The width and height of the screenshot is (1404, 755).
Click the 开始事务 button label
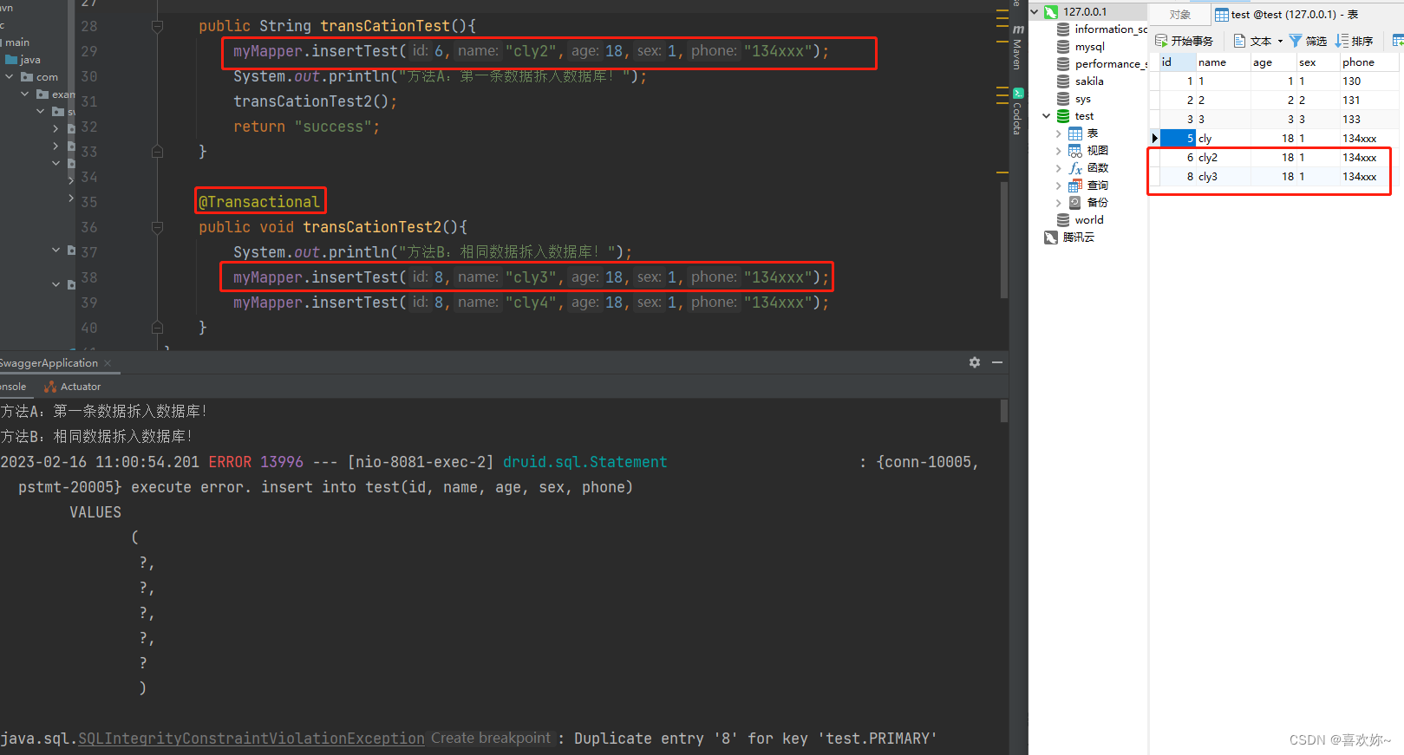pyautogui.click(x=1192, y=41)
